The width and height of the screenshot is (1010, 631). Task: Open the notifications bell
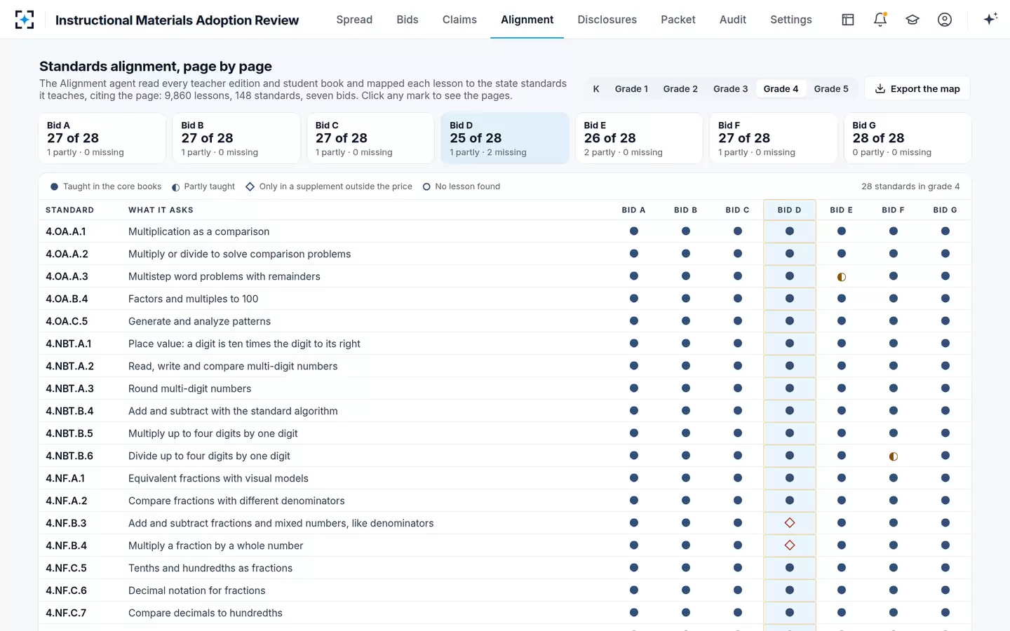pos(880,20)
